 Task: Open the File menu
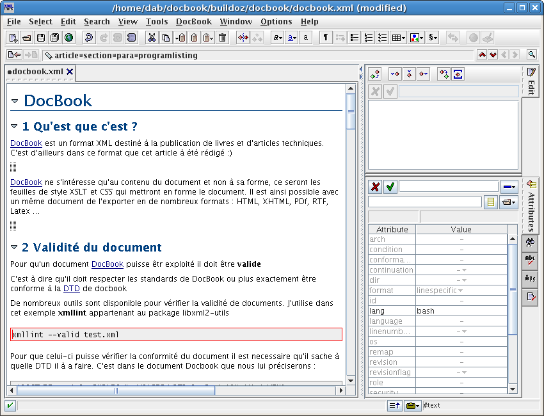click(14, 22)
